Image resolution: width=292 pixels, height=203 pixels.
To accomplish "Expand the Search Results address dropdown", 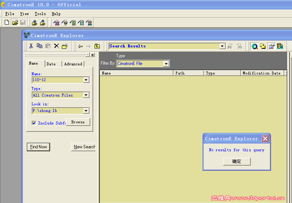I will [222, 46].
